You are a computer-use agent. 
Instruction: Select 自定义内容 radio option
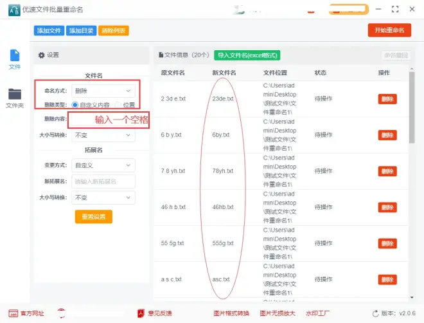coord(75,105)
